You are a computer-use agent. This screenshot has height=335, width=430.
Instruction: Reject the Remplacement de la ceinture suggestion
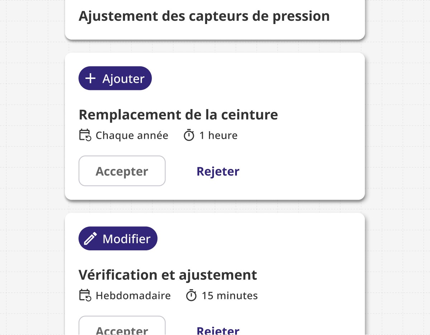pos(218,171)
